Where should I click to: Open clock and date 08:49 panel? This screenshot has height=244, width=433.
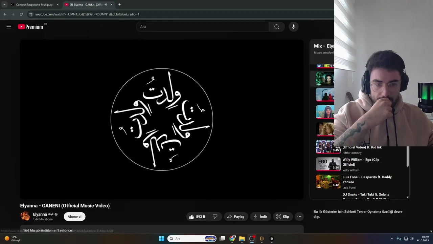coord(423,239)
